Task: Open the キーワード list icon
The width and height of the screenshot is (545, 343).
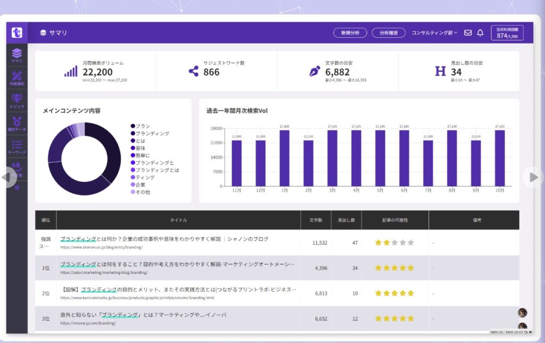Action: (x=17, y=147)
